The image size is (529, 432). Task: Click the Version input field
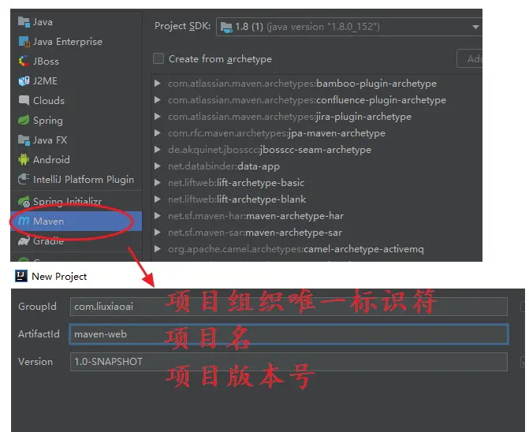point(289,362)
